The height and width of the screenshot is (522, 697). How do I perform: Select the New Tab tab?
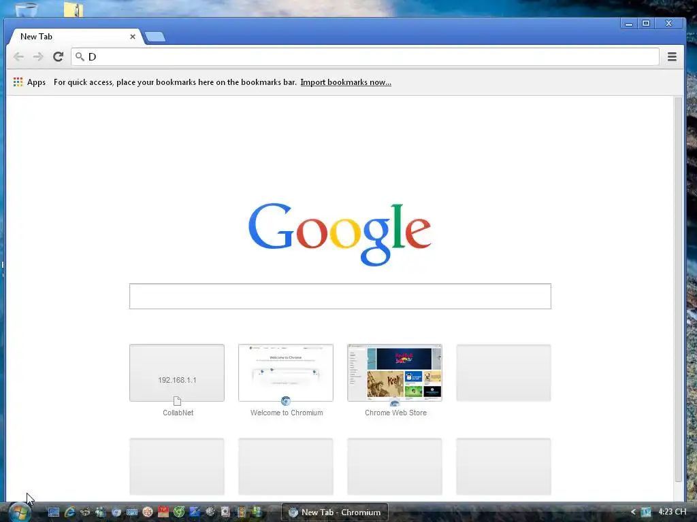[x=75, y=37]
